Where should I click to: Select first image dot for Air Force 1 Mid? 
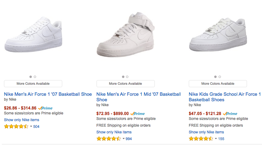tap(123, 77)
